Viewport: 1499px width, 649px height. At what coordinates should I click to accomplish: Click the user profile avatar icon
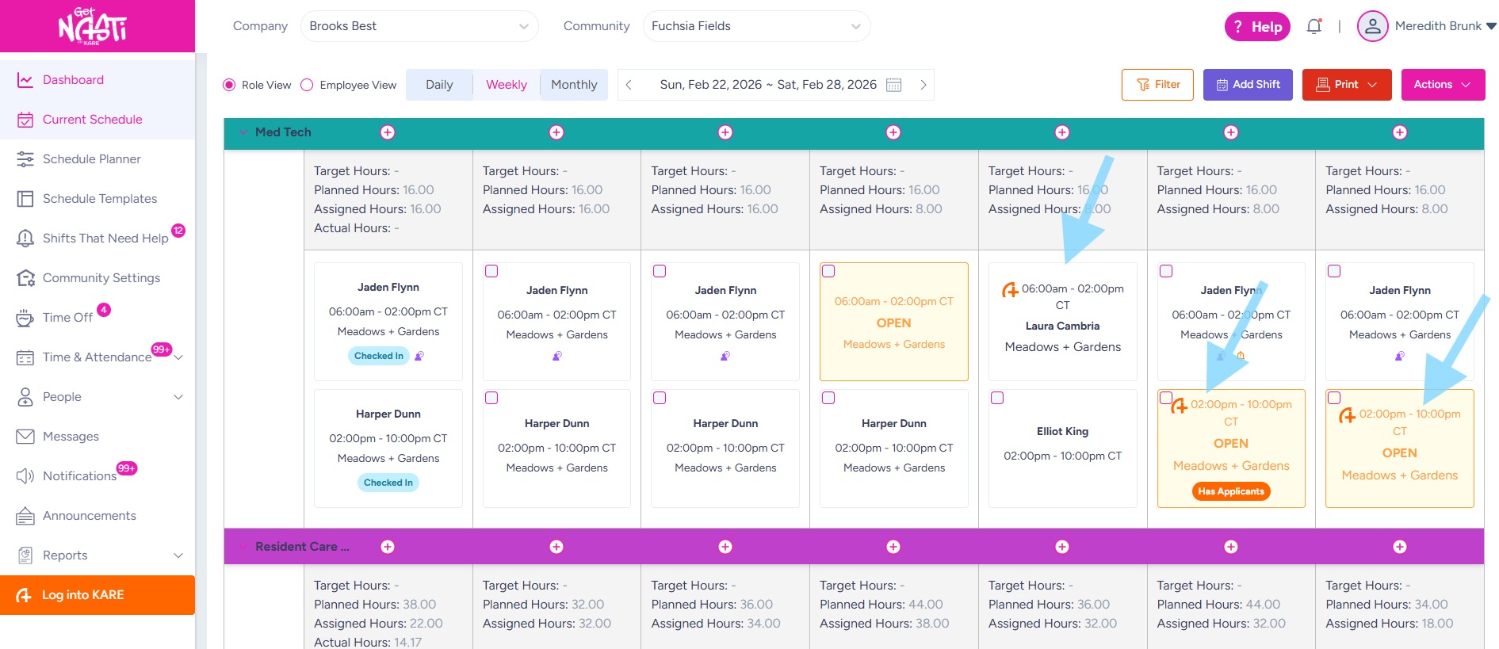[1372, 26]
